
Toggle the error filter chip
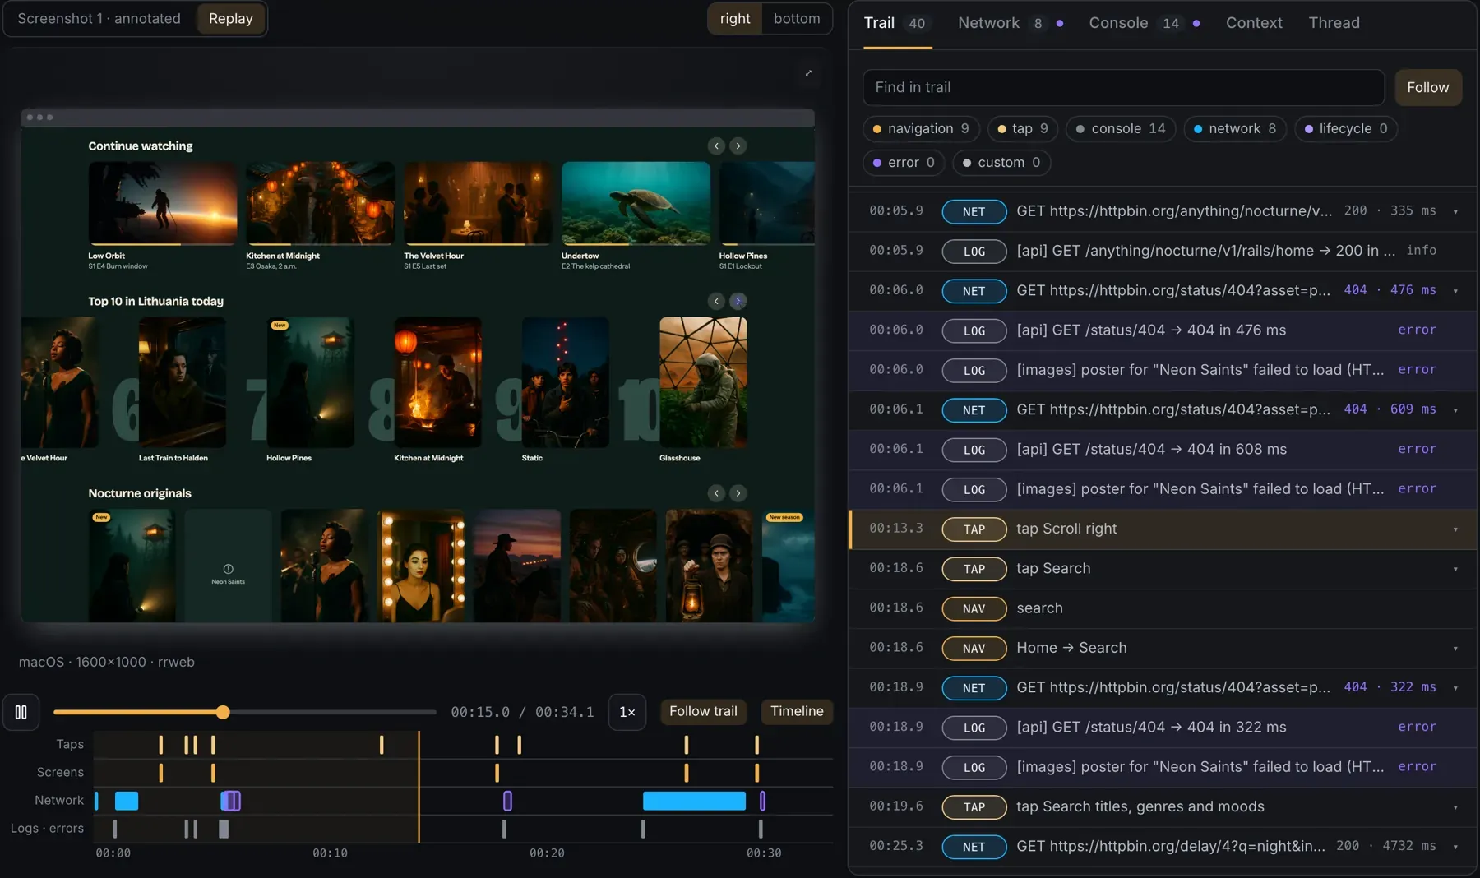click(x=904, y=162)
